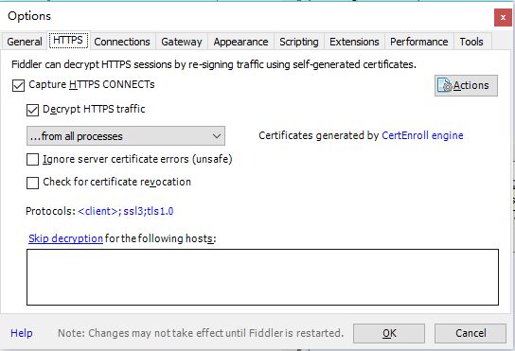Open the Performance tab
The width and height of the screenshot is (515, 351).
(x=418, y=42)
